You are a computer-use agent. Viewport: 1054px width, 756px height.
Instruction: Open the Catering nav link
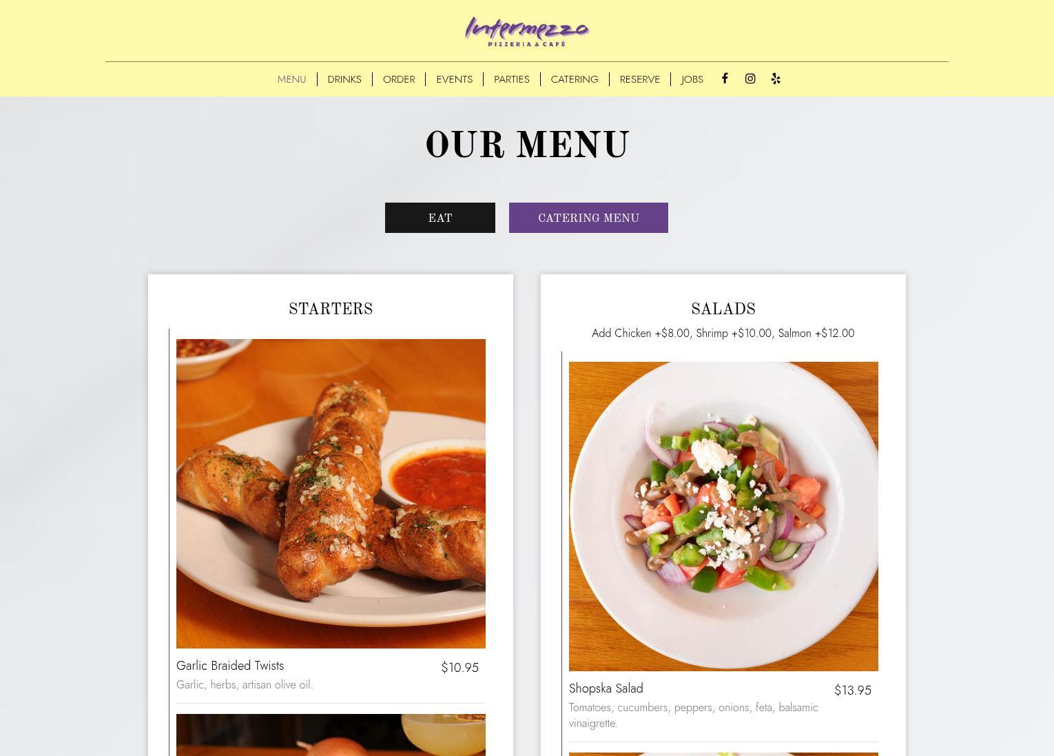point(575,79)
